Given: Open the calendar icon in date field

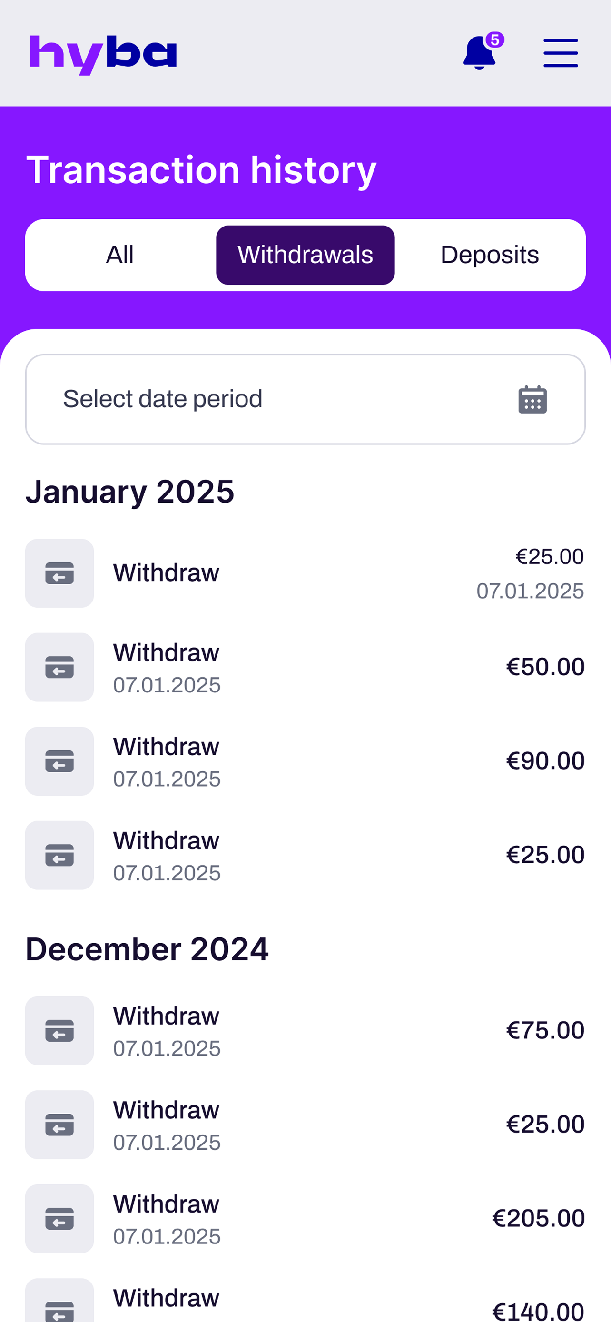Looking at the screenshot, I should point(532,399).
